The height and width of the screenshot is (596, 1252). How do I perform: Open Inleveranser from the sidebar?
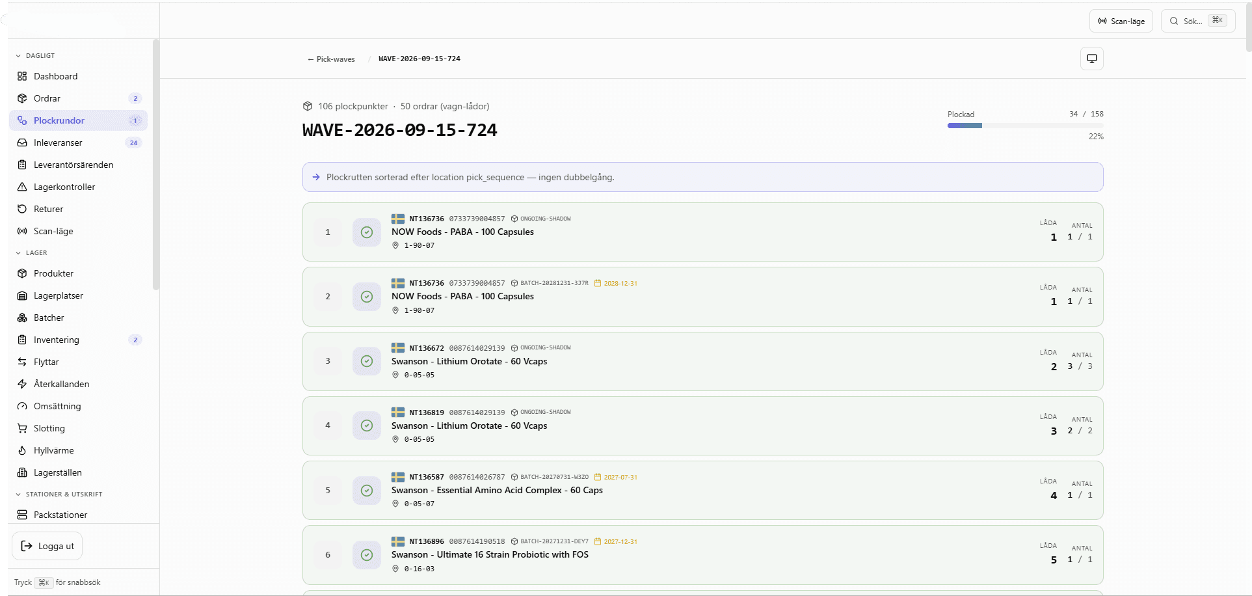pyautogui.click(x=78, y=142)
